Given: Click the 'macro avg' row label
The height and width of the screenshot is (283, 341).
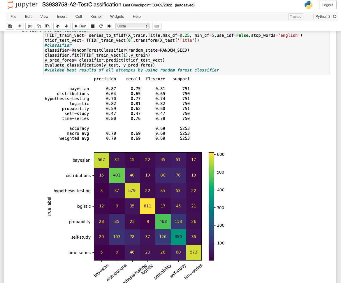Looking at the screenshot, I should (x=78, y=133).
